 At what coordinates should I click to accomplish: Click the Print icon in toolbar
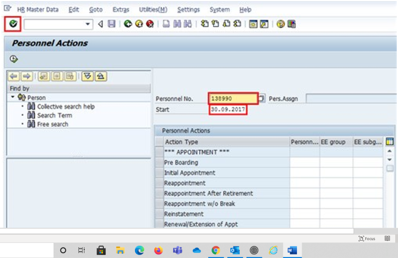(166, 24)
